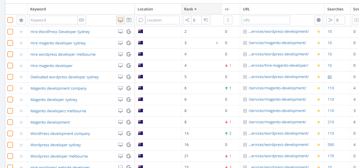Image resolution: width=359 pixels, height=168 pixels.
Task: Open the Hire WordPress Developer Sydney keyword
Action: pos(60,32)
